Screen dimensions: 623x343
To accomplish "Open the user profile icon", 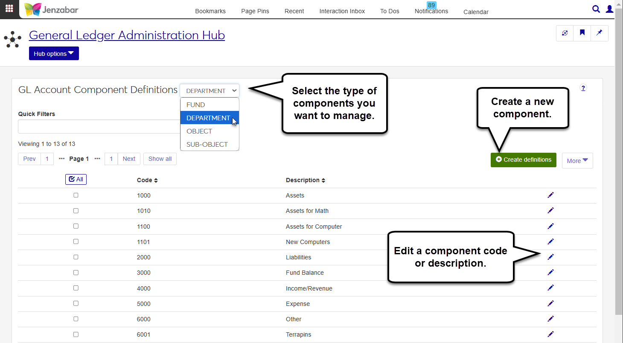I will (x=610, y=9).
